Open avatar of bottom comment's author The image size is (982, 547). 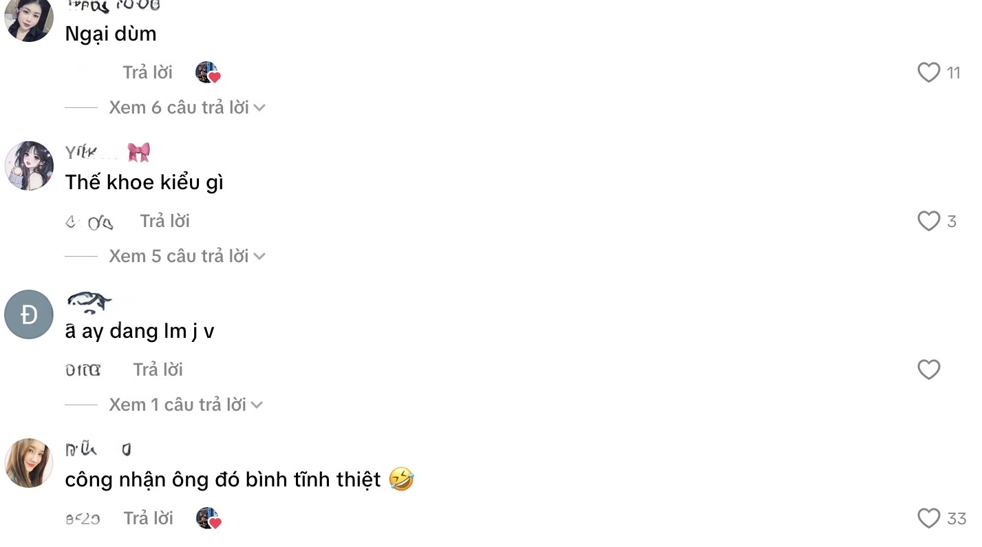pyautogui.click(x=29, y=463)
